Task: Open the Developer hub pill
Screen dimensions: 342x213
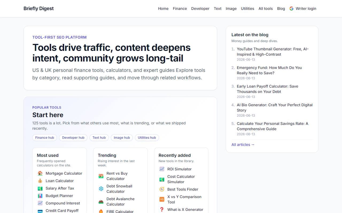Action: pyautogui.click(x=73, y=138)
